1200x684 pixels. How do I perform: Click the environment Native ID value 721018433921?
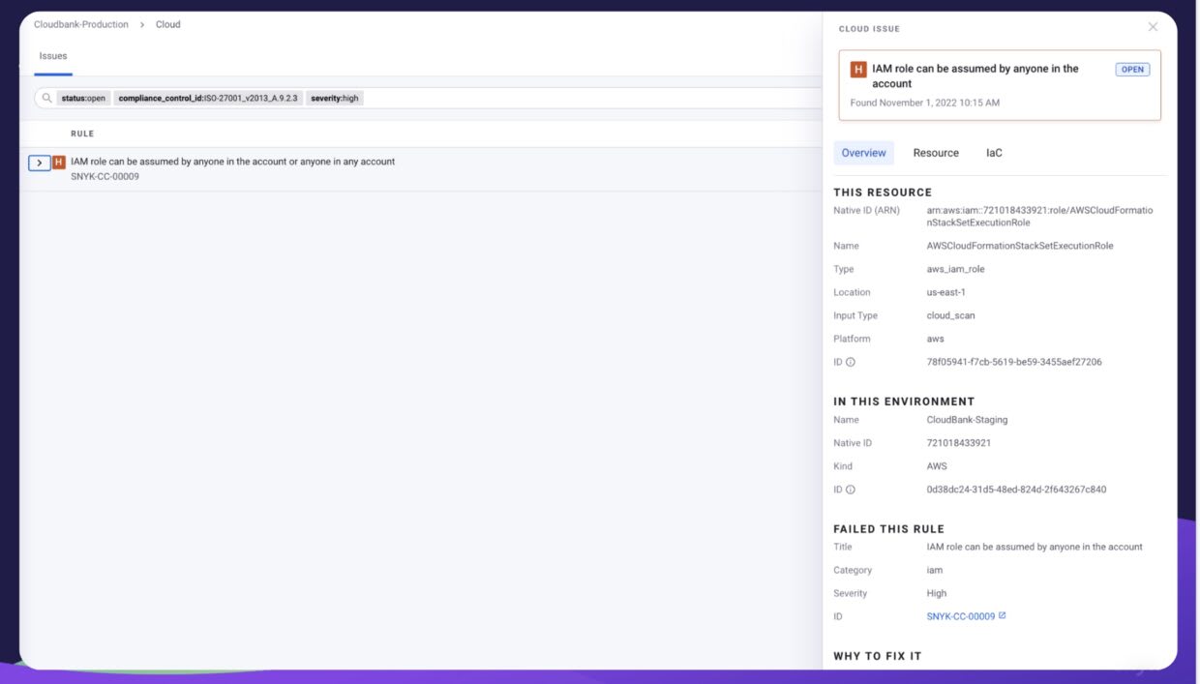[x=958, y=443]
